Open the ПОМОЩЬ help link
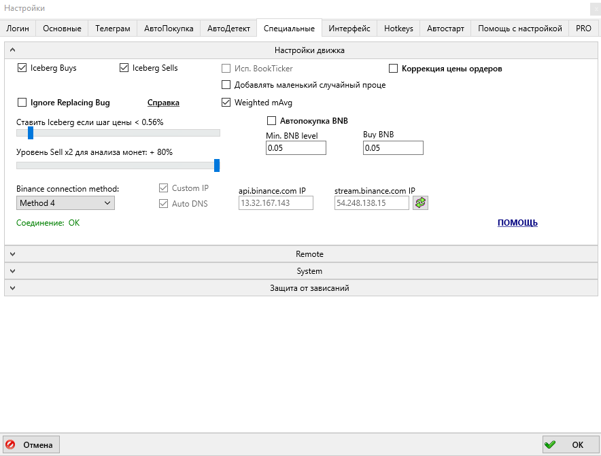601x456 pixels. (x=517, y=222)
